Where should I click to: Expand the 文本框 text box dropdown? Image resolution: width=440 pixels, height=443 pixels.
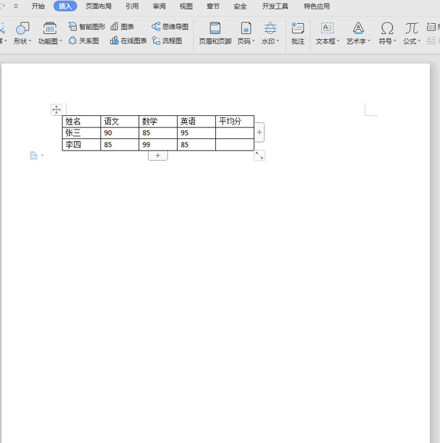point(327,41)
